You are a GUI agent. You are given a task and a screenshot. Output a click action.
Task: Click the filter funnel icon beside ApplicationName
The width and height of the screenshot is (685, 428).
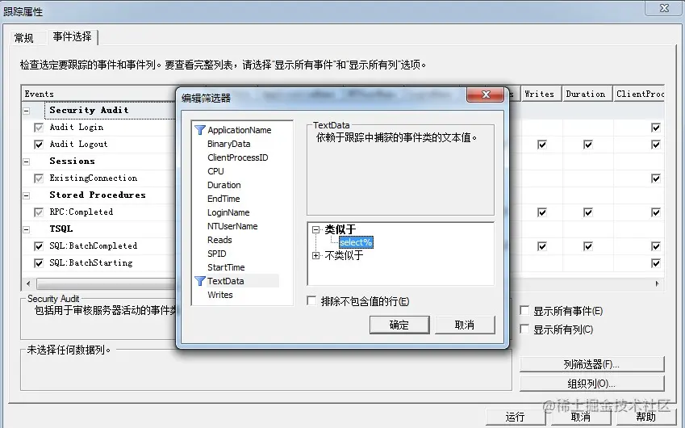pos(199,130)
